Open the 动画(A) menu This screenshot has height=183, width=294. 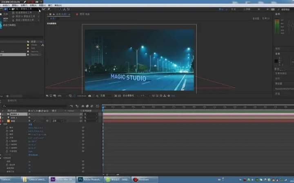pyautogui.click(x=33, y=5)
